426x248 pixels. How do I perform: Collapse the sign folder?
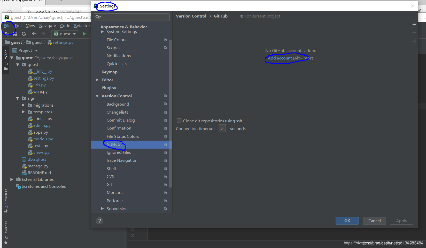pyautogui.click(x=18, y=98)
